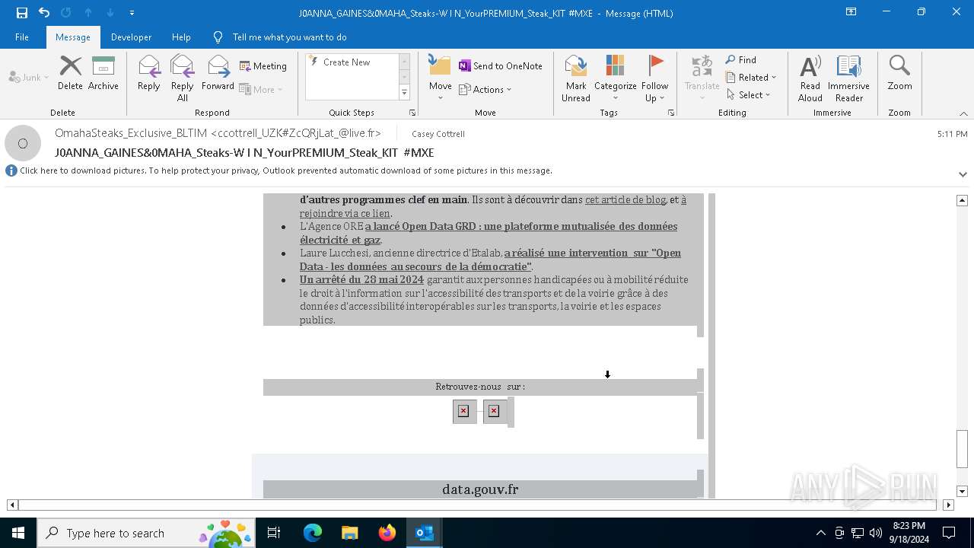974x548 pixels.
Task: Mark the message Unread
Action: [576, 78]
